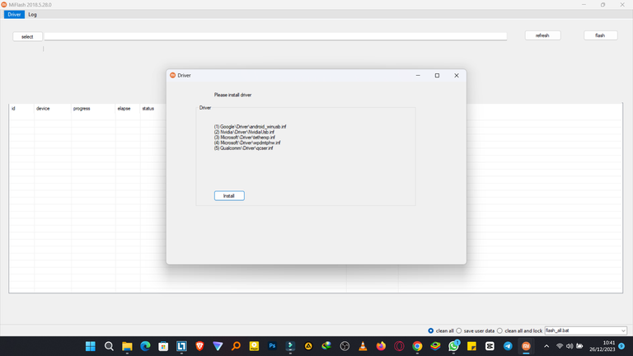
Task: Click the 'elapse' column header
Action: click(124, 109)
